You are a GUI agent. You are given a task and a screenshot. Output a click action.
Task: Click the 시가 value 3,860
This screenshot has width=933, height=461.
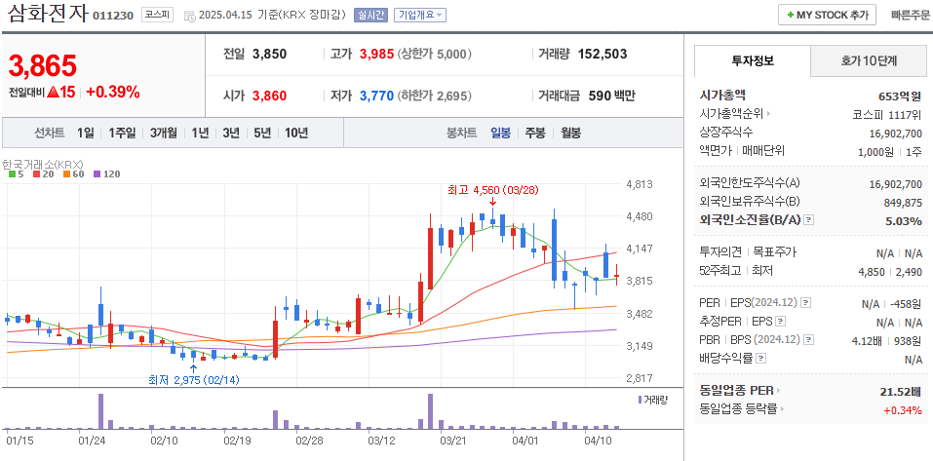[269, 96]
